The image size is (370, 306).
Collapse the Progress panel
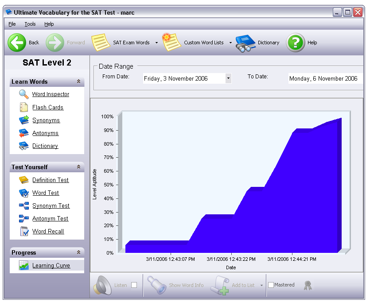(78, 252)
